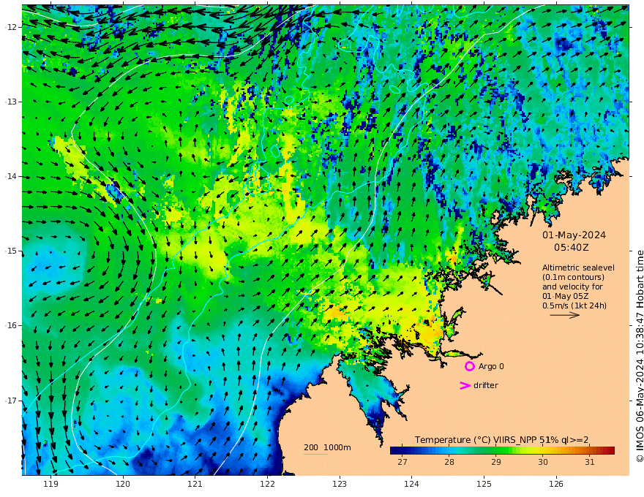Click latitude axis label -12

[11, 27]
